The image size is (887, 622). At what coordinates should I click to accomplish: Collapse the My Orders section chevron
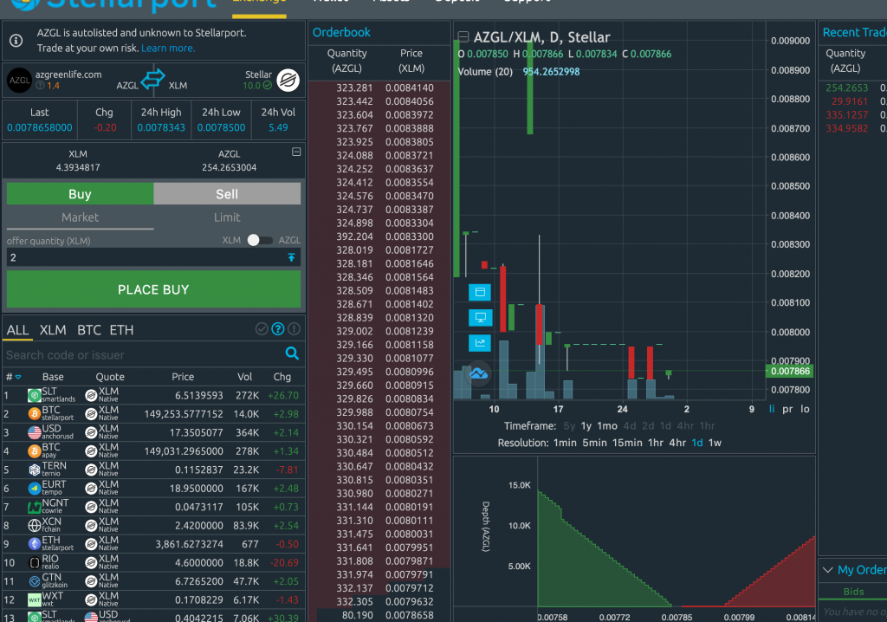pyautogui.click(x=827, y=570)
